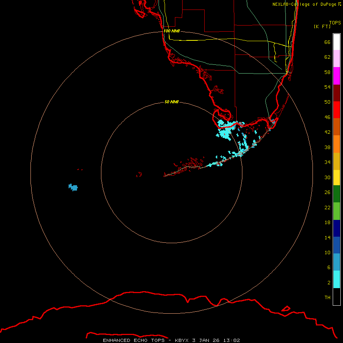Click the white 66 K FT color swatch
The height and width of the screenshot is (343, 343).
tap(337, 42)
